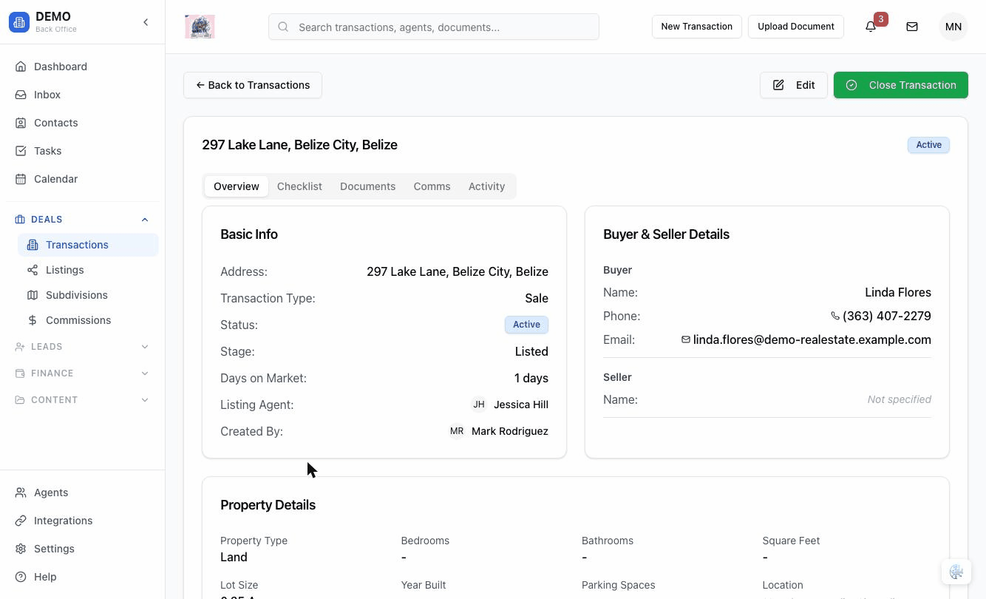Screen dimensions: 986x599
Task: Open notifications bell with 3 badge
Action: tap(871, 27)
